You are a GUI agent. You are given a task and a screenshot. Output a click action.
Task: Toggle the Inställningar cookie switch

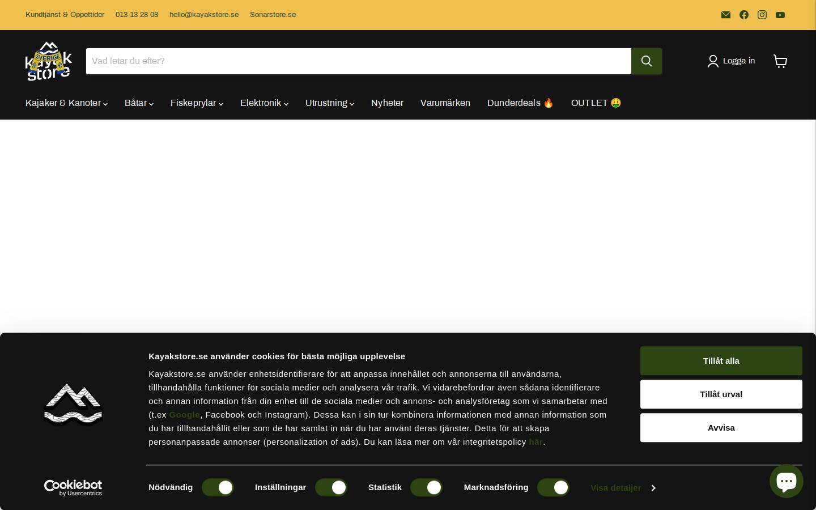coord(331,487)
